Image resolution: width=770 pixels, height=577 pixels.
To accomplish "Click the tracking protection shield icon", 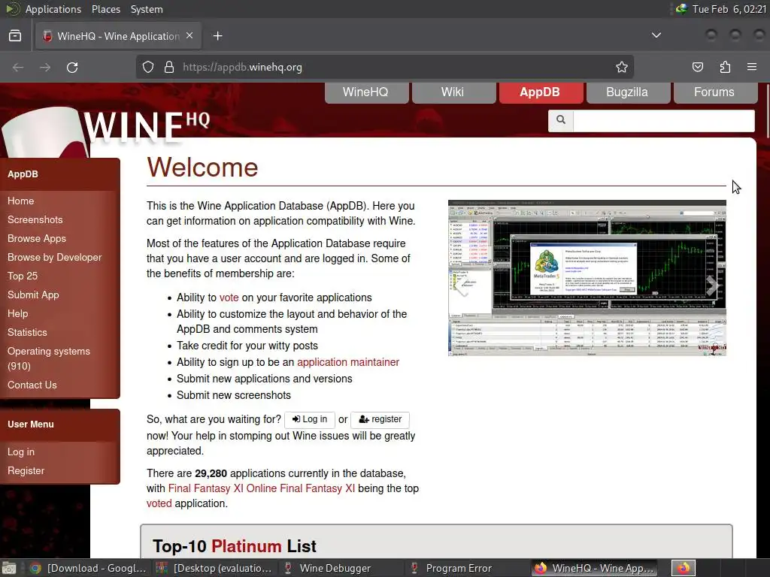I will (x=148, y=67).
